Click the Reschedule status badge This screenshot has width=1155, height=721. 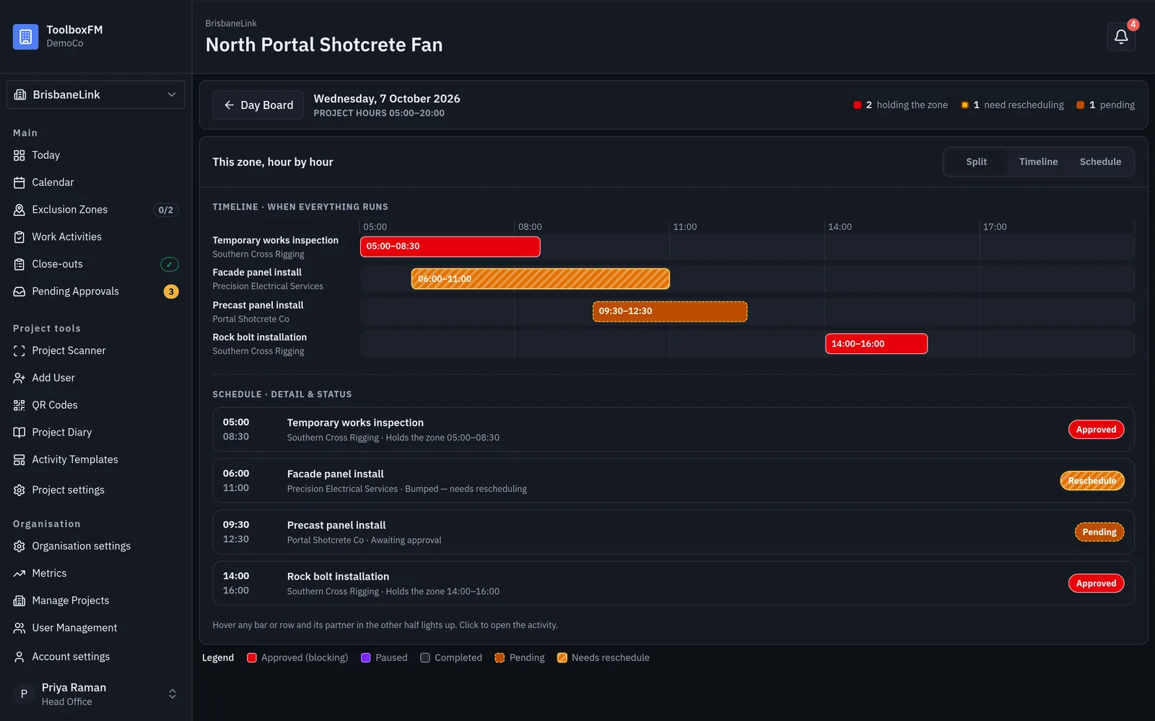tap(1091, 481)
